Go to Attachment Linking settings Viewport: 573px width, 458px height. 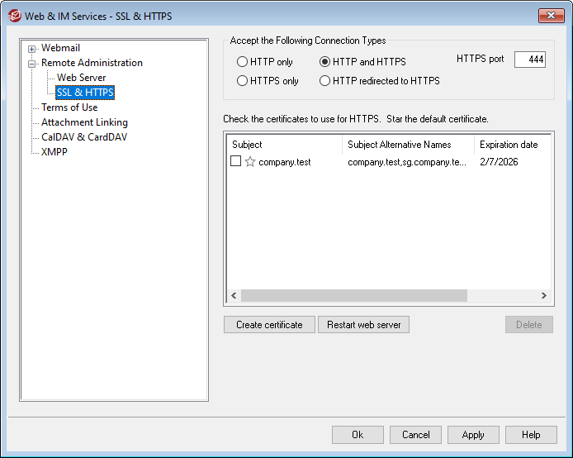(x=84, y=122)
